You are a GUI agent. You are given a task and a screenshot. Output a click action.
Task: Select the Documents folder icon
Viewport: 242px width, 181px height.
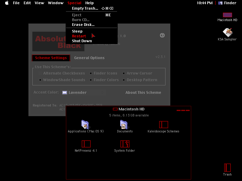point(124,125)
